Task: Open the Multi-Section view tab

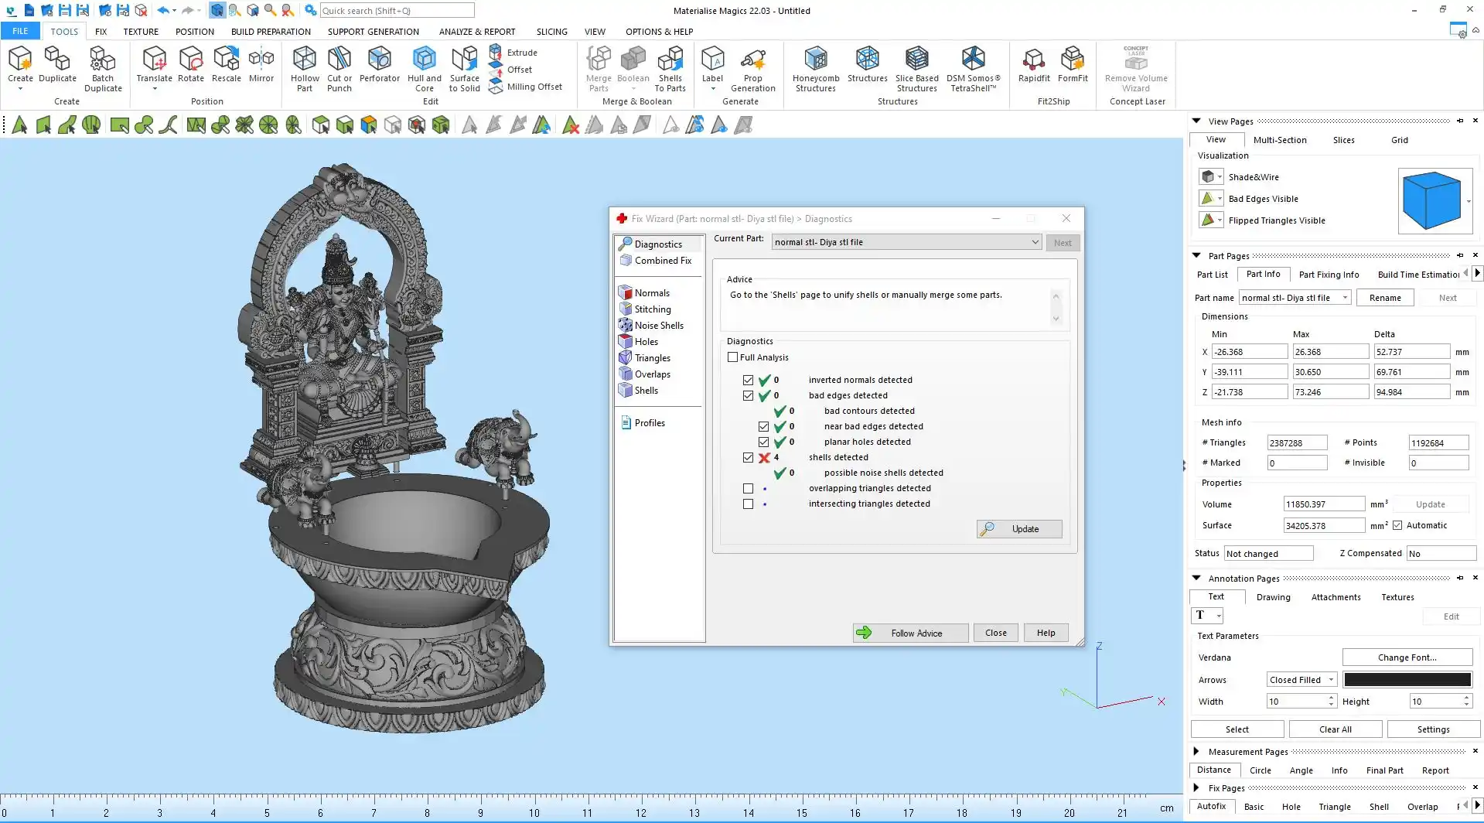Action: [x=1279, y=140]
